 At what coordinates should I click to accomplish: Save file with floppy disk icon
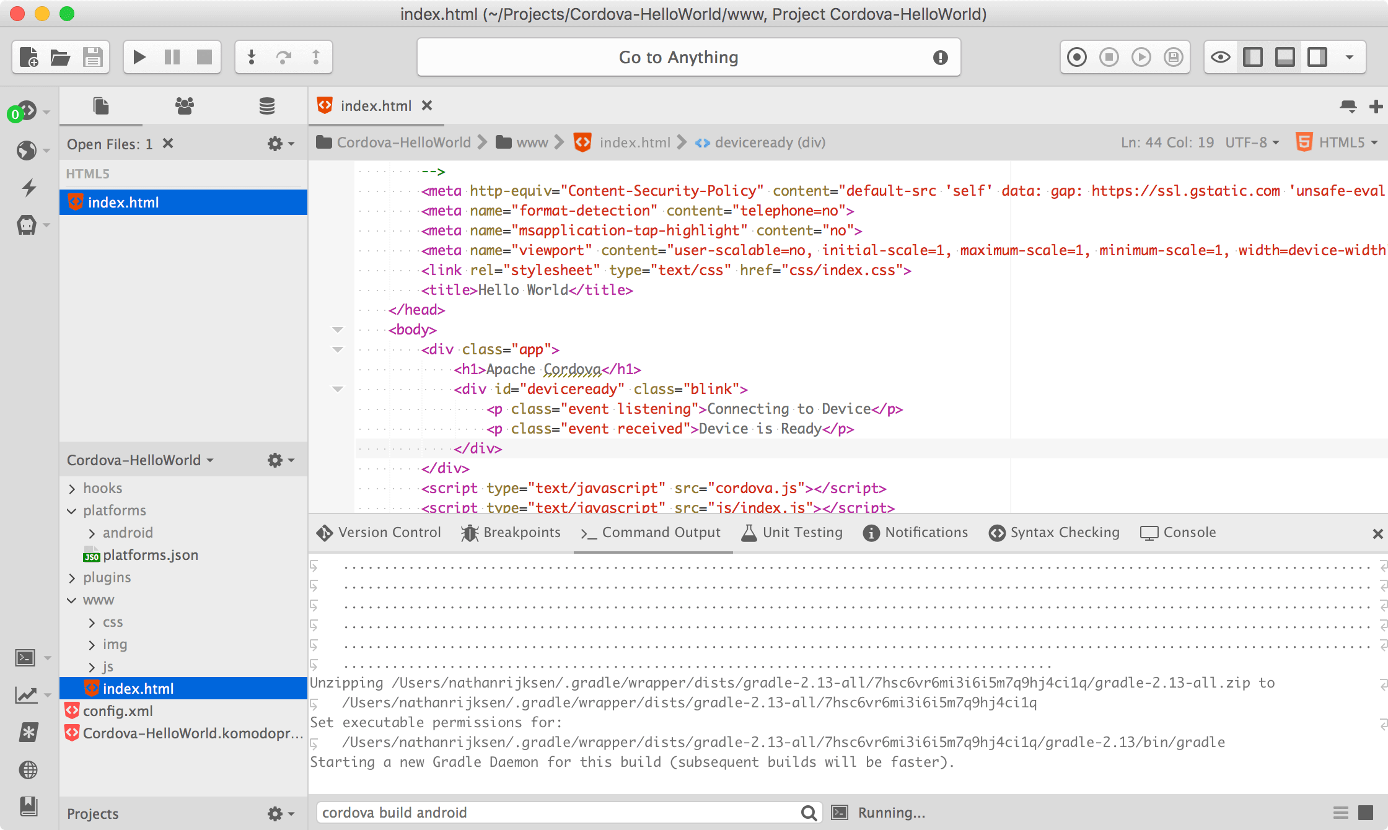point(92,57)
